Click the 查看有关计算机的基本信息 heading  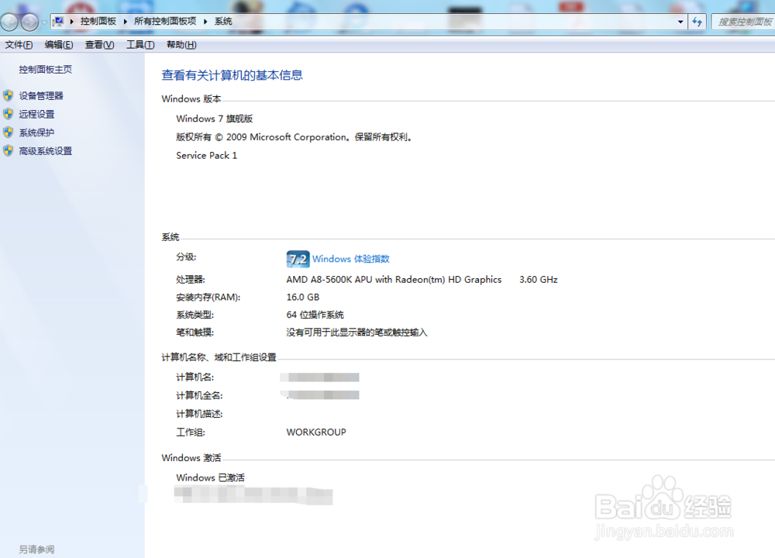tap(232, 76)
